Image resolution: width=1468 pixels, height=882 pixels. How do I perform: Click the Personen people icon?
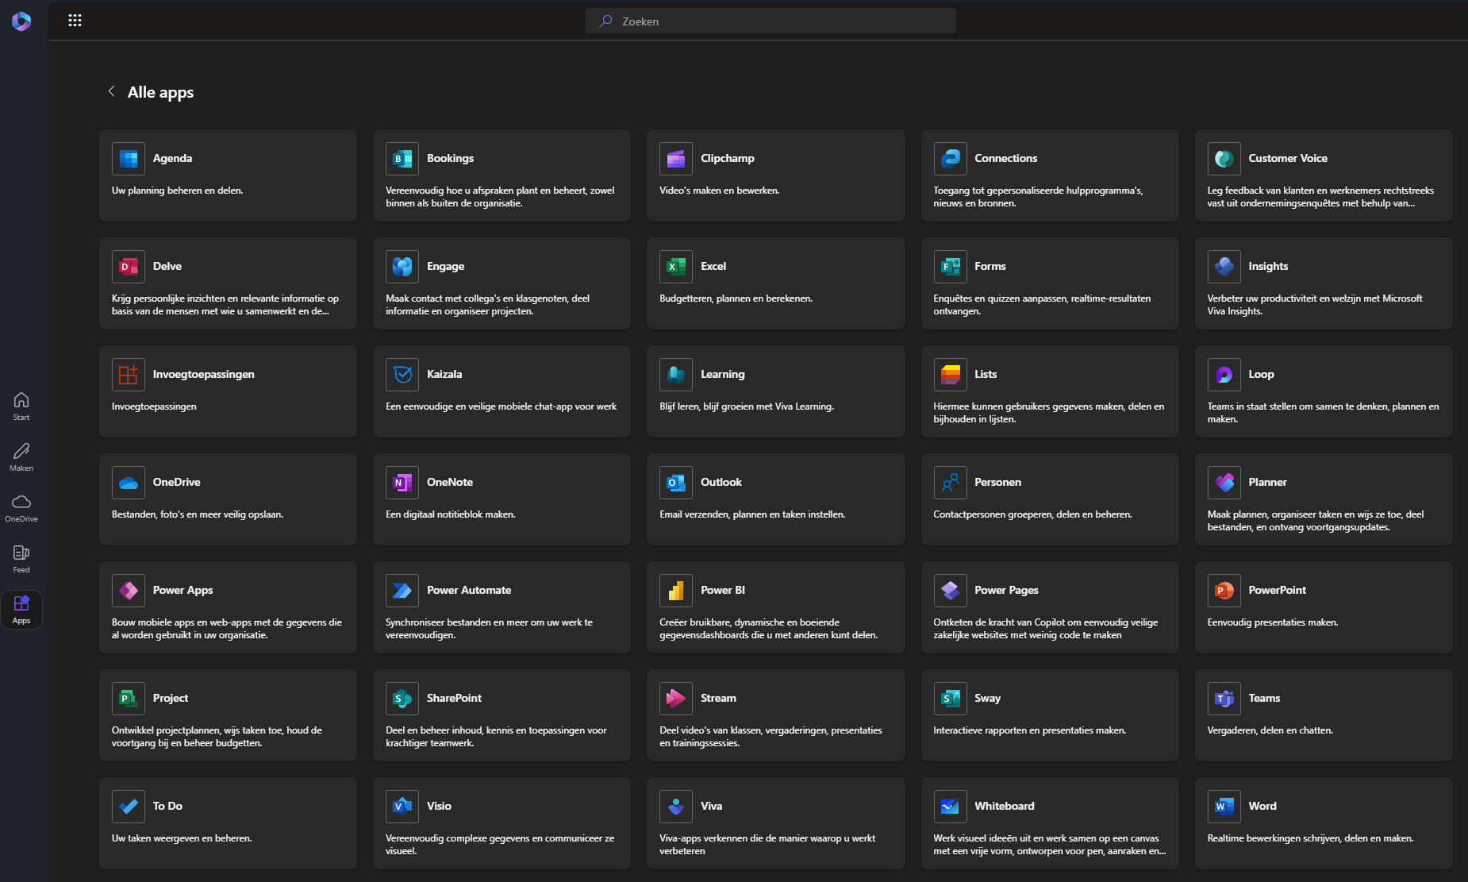[950, 483]
